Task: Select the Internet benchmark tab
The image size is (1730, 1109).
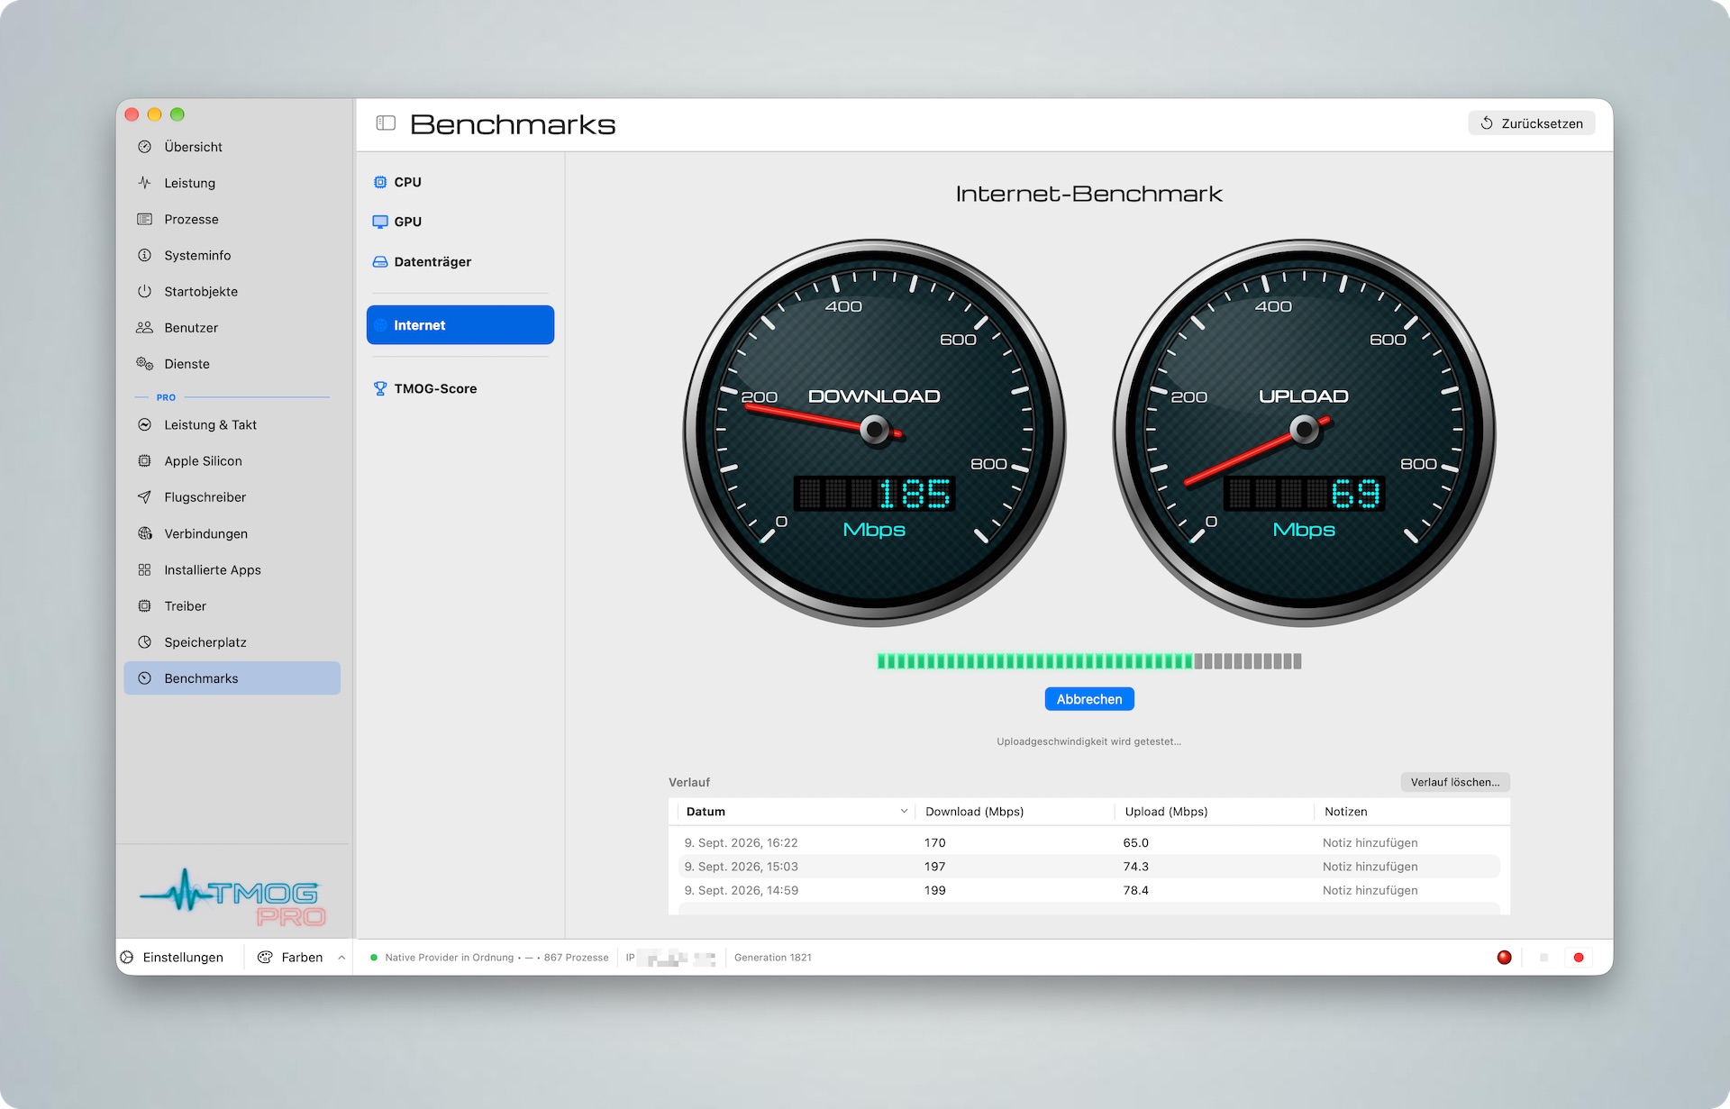Action: [460, 324]
